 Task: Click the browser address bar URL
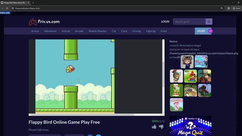(28, 8)
